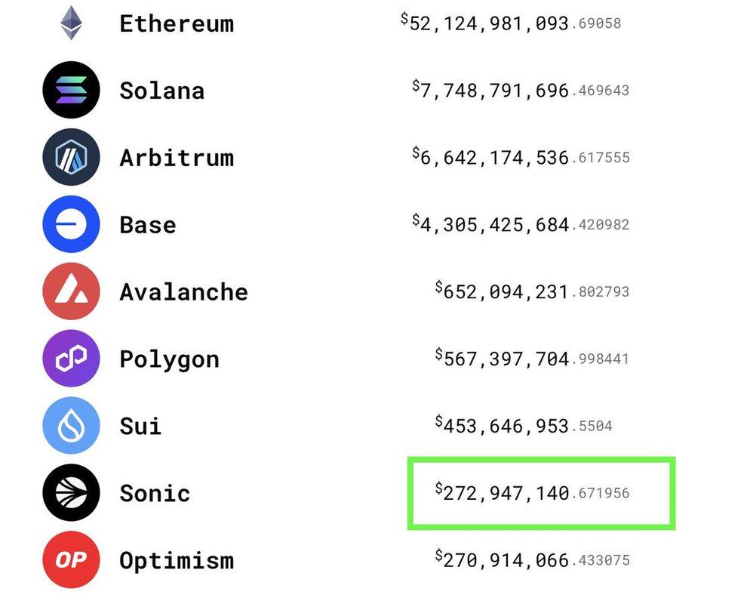Click the red Optimism OP icon
This screenshot has width=744, height=604.
tap(71, 560)
